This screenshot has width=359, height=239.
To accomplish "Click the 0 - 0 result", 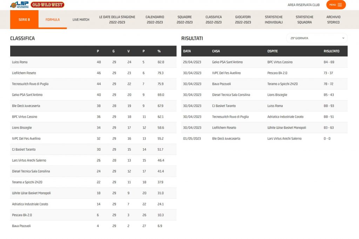I will (x=327, y=138).
